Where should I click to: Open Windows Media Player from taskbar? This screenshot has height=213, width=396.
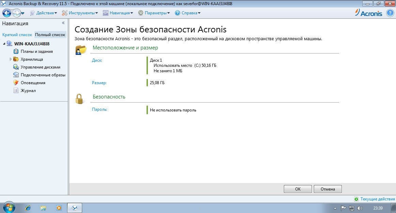tap(59, 208)
